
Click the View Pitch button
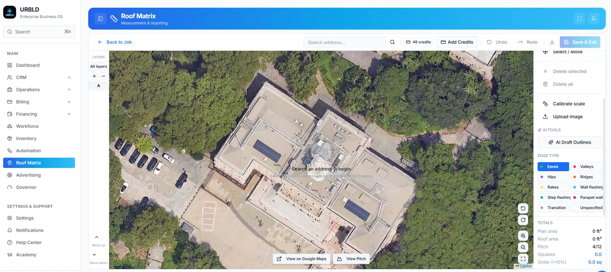coord(351,259)
